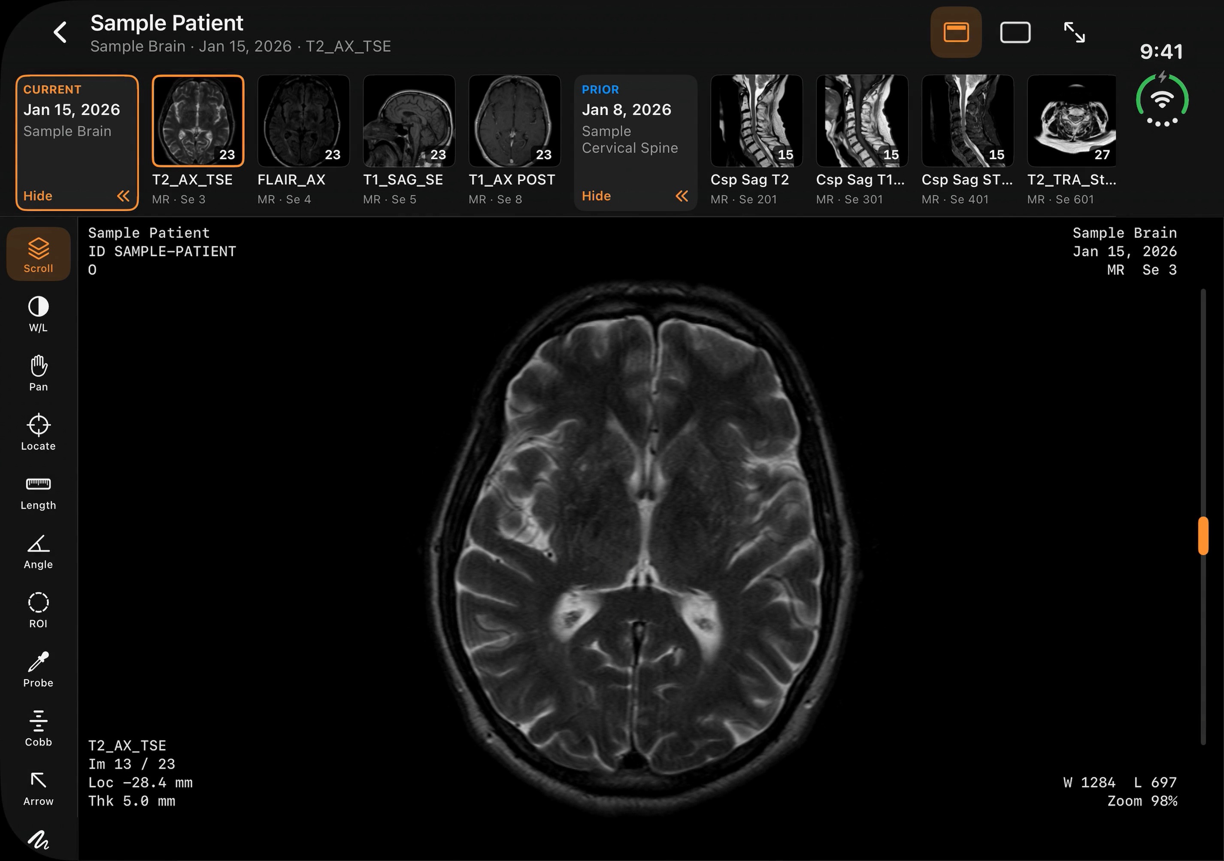Select the Scroll tool

tap(38, 254)
